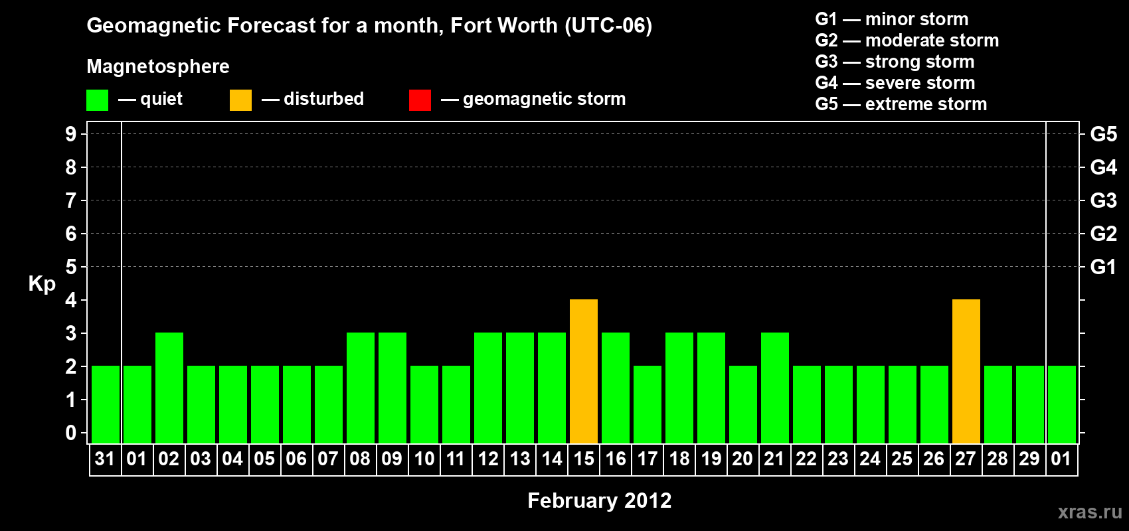Select the orange bar for day 27
The image size is (1129, 531).
[966, 371]
